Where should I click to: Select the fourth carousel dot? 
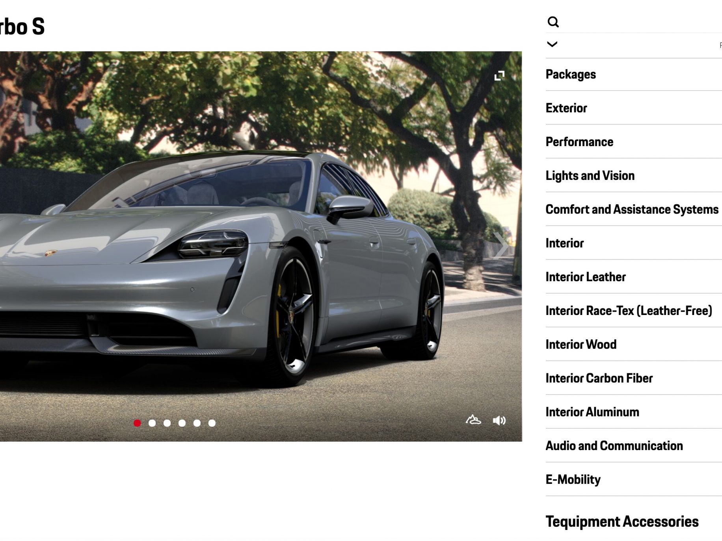[x=182, y=423]
